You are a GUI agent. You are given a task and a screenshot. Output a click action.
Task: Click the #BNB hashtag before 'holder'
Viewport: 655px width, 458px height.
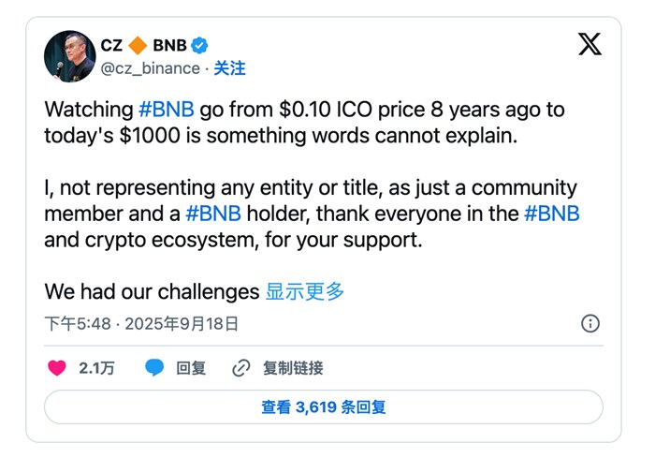coord(213,213)
